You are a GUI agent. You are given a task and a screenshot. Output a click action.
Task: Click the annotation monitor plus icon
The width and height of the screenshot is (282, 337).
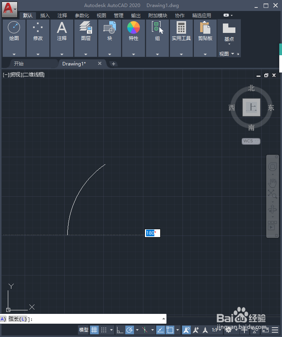point(244,330)
